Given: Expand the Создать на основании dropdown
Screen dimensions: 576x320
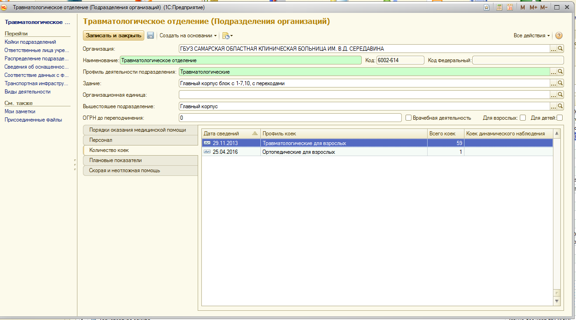Looking at the screenshot, I should (x=188, y=35).
